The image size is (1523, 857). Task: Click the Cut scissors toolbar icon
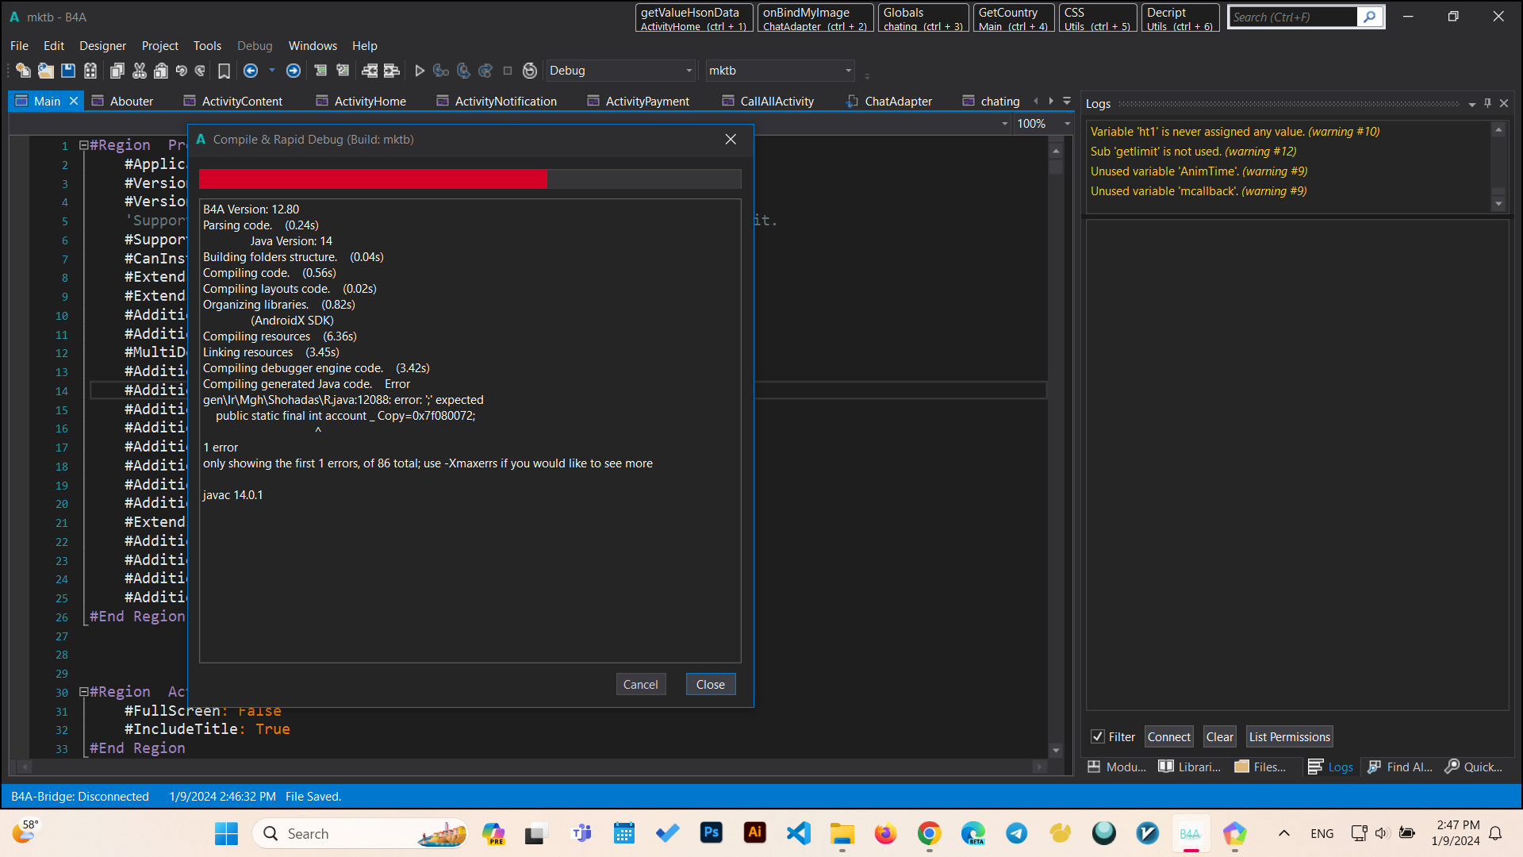click(x=140, y=71)
